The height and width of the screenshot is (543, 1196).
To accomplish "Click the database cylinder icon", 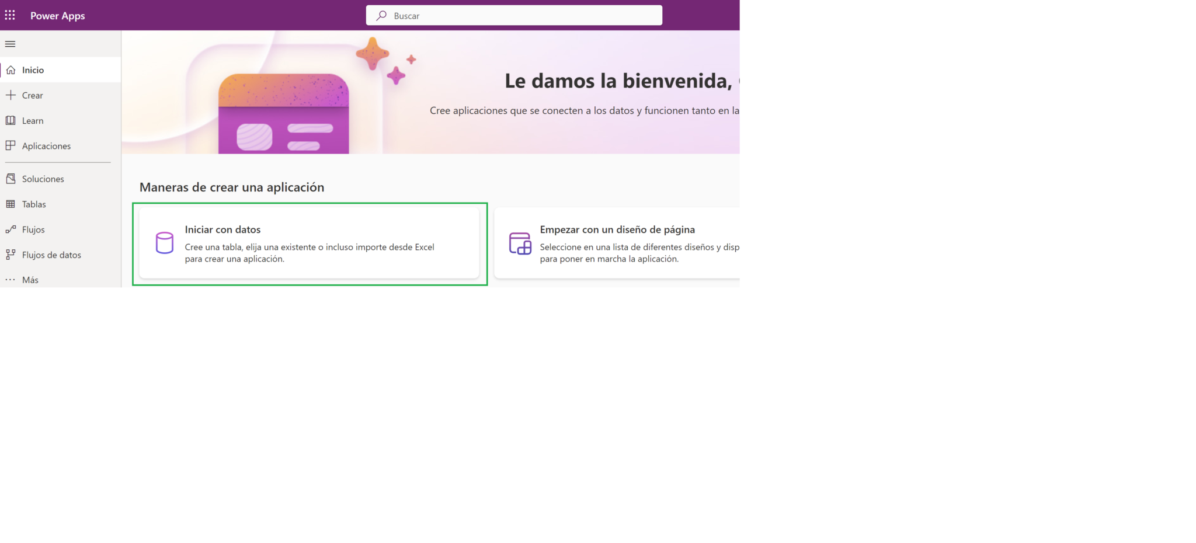I will pos(165,243).
